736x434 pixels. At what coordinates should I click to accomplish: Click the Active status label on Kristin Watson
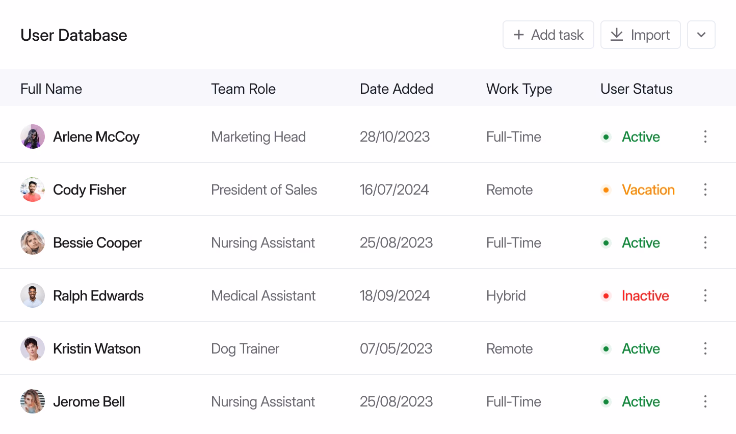pyautogui.click(x=641, y=348)
